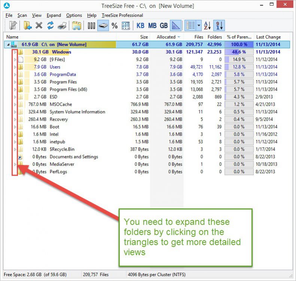
Task: Click the Select Directory for scanning folder icon
Action: coord(28,25)
